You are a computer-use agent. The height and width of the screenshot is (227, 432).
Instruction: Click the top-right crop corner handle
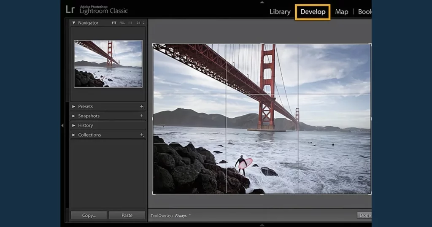(x=370, y=44)
